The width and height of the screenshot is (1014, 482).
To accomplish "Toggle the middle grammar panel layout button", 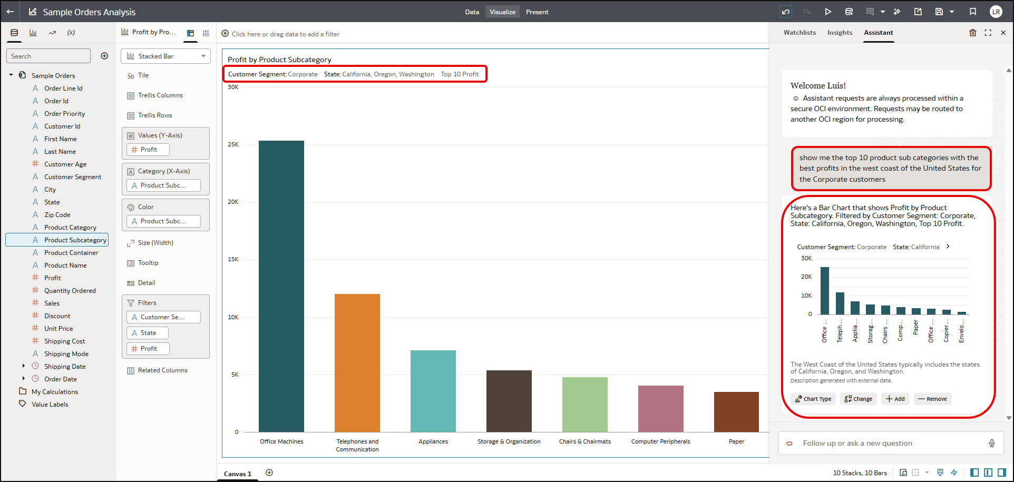I will pyautogui.click(x=988, y=473).
